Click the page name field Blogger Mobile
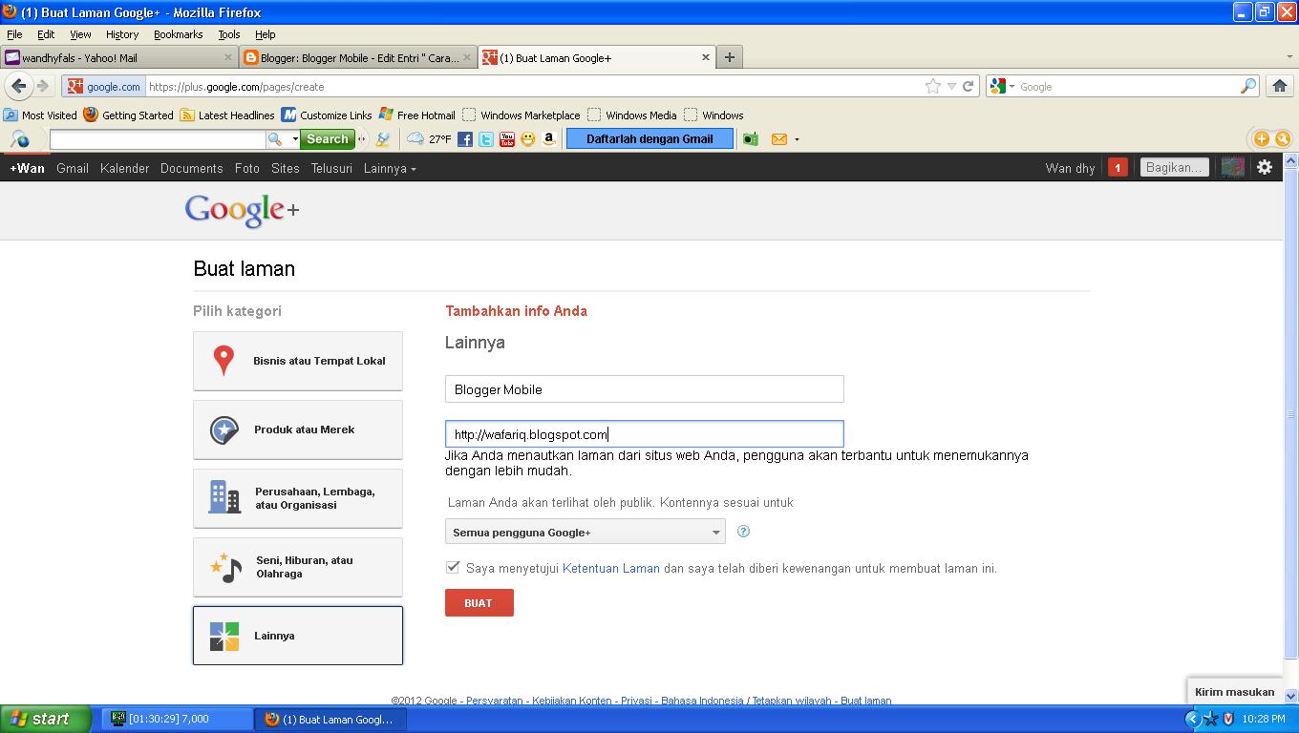1299x733 pixels. [645, 388]
